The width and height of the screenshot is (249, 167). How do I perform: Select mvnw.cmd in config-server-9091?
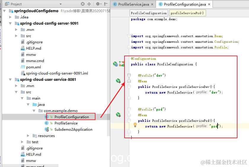(x=35, y=61)
